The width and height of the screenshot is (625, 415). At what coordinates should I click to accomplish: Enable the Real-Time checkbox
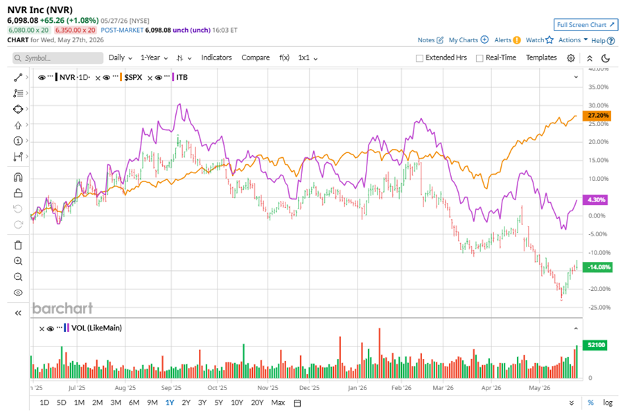pos(479,58)
